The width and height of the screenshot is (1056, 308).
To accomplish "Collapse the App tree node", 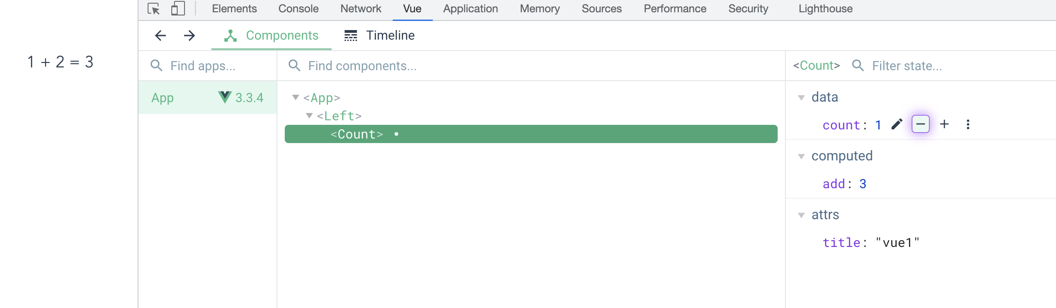I will pos(296,98).
